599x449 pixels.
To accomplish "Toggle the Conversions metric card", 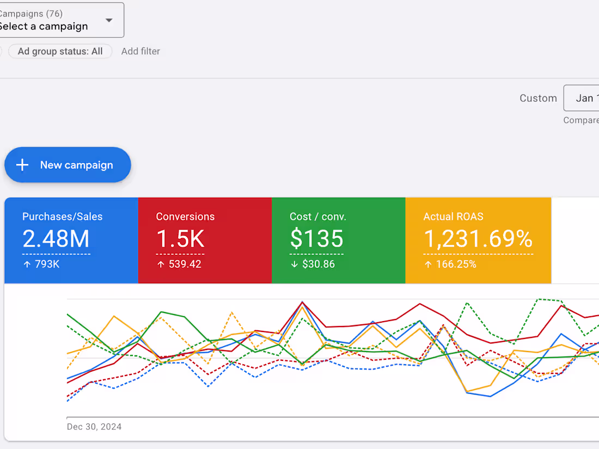I will (x=205, y=240).
